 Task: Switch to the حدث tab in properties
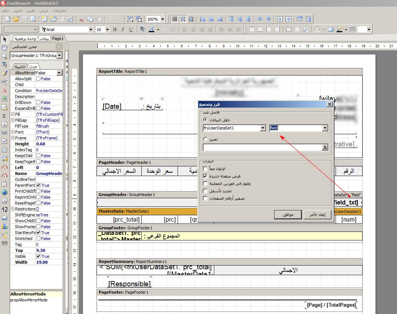tap(33, 67)
